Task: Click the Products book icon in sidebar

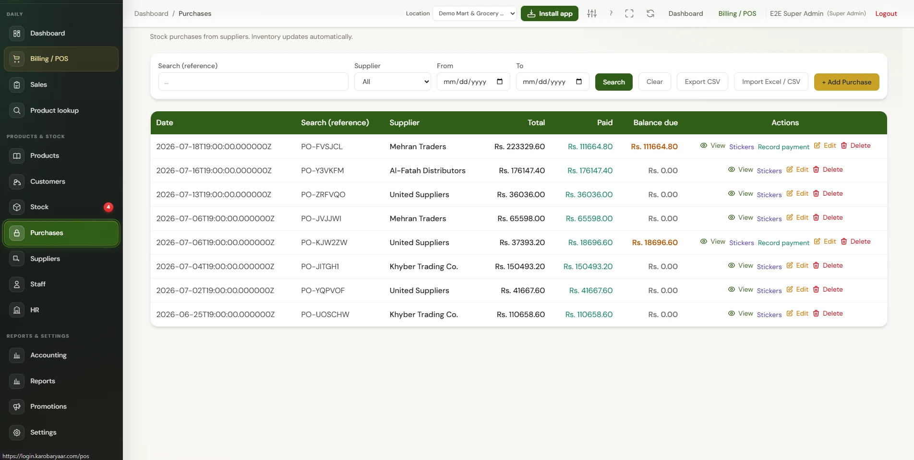Action: [x=17, y=156]
